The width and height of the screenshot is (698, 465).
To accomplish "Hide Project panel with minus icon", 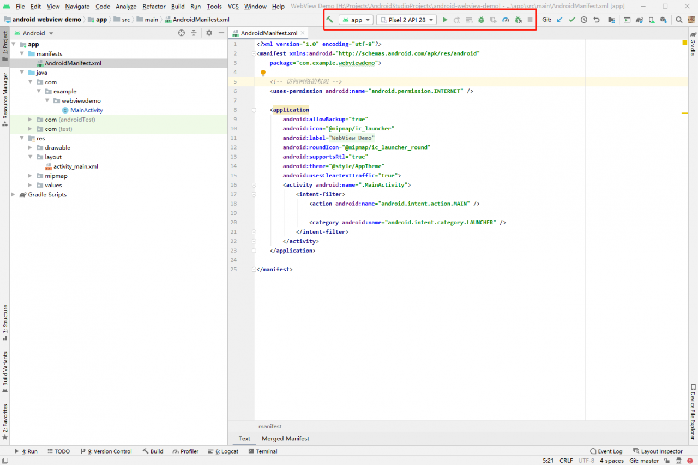I will coord(221,33).
